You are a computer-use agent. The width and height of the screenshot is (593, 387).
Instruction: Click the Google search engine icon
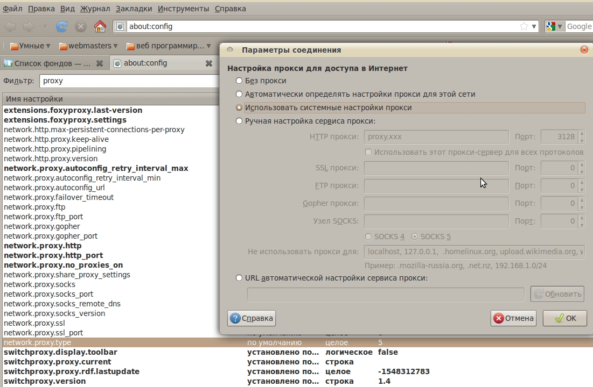click(x=551, y=26)
